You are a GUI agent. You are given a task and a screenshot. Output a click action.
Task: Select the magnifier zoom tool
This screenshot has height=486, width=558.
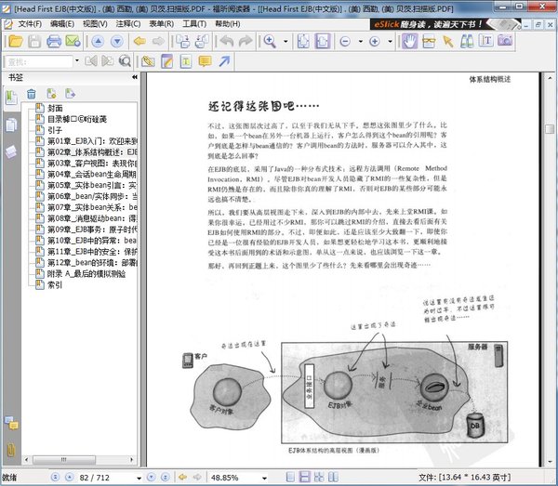coord(270,42)
